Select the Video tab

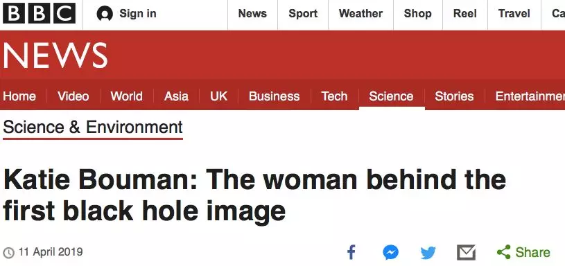tap(73, 96)
